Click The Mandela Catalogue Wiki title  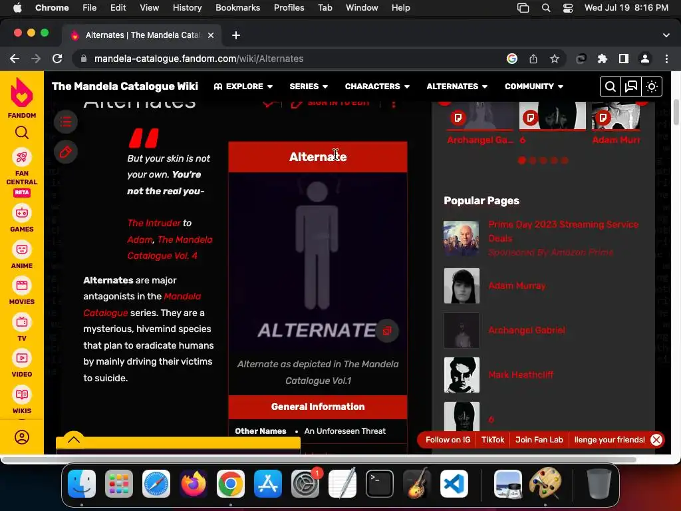(x=125, y=86)
